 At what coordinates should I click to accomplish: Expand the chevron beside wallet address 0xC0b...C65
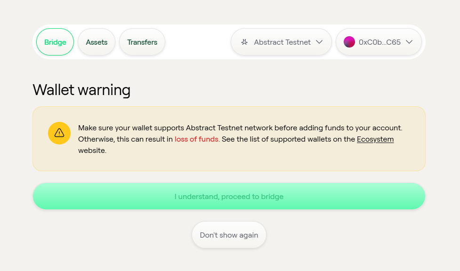(409, 42)
